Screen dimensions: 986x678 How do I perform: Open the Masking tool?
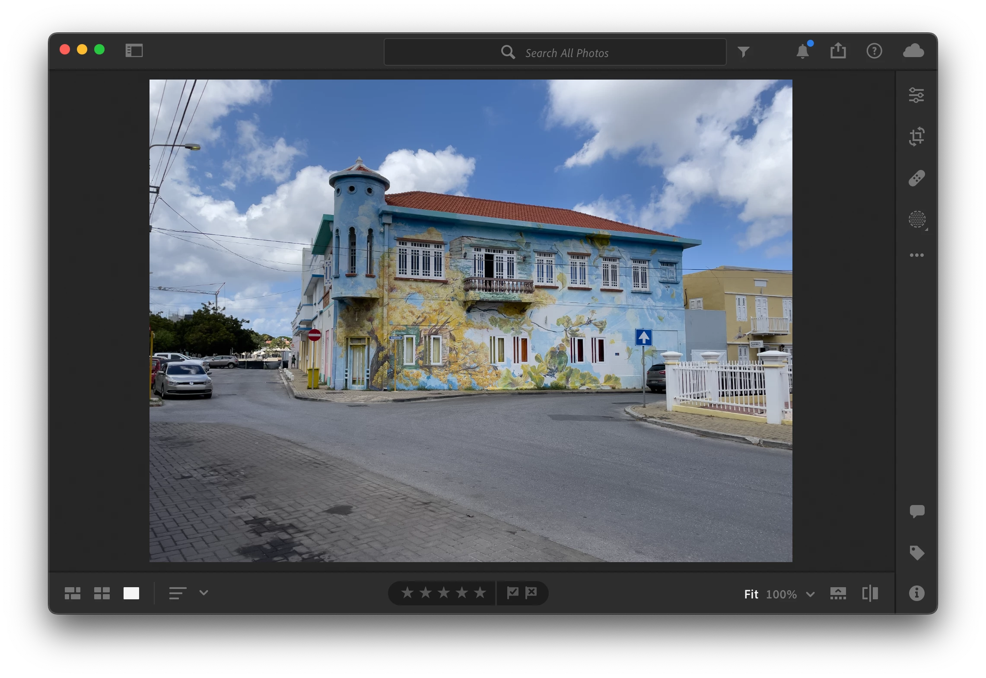click(916, 220)
